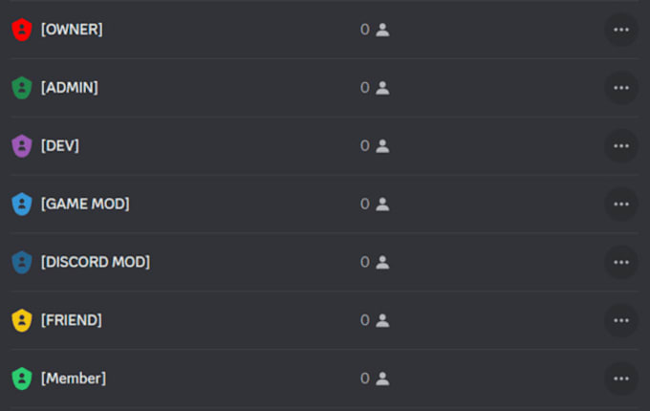
Task: Click the dark blue DISCORD MOD shield icon
Action: [21, 262]
